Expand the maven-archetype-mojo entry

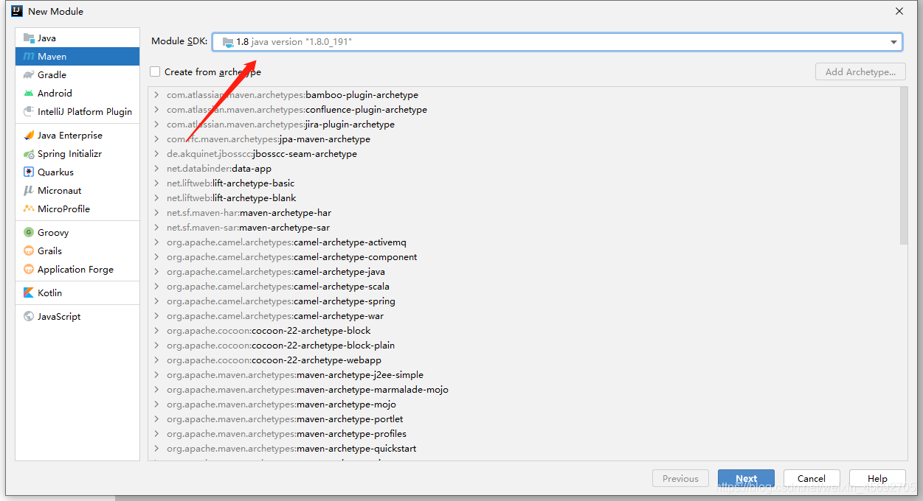click(156, 404)
